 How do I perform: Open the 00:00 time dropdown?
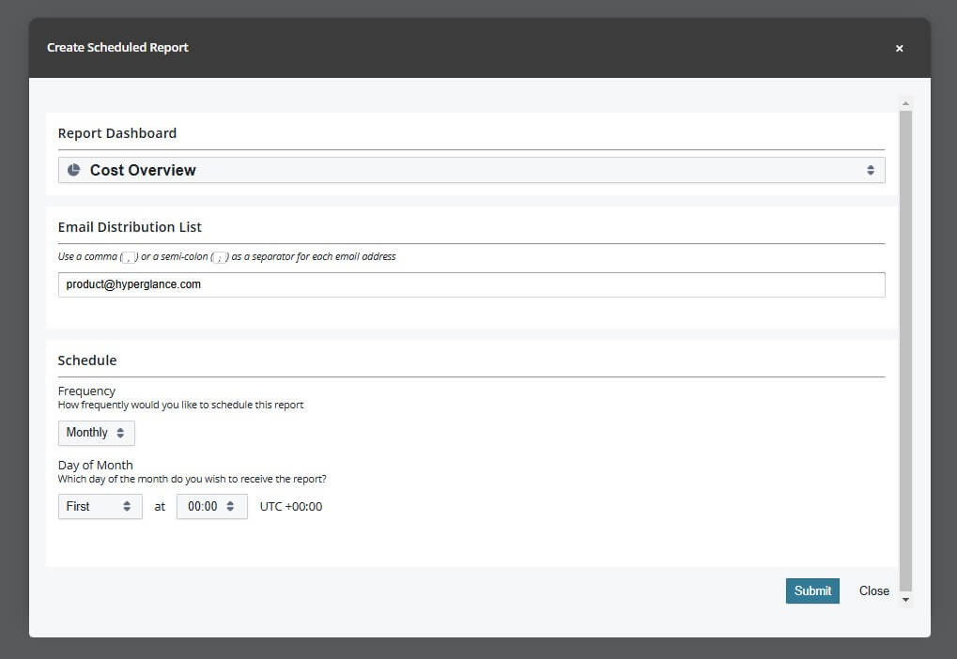(x=211, y=506)
